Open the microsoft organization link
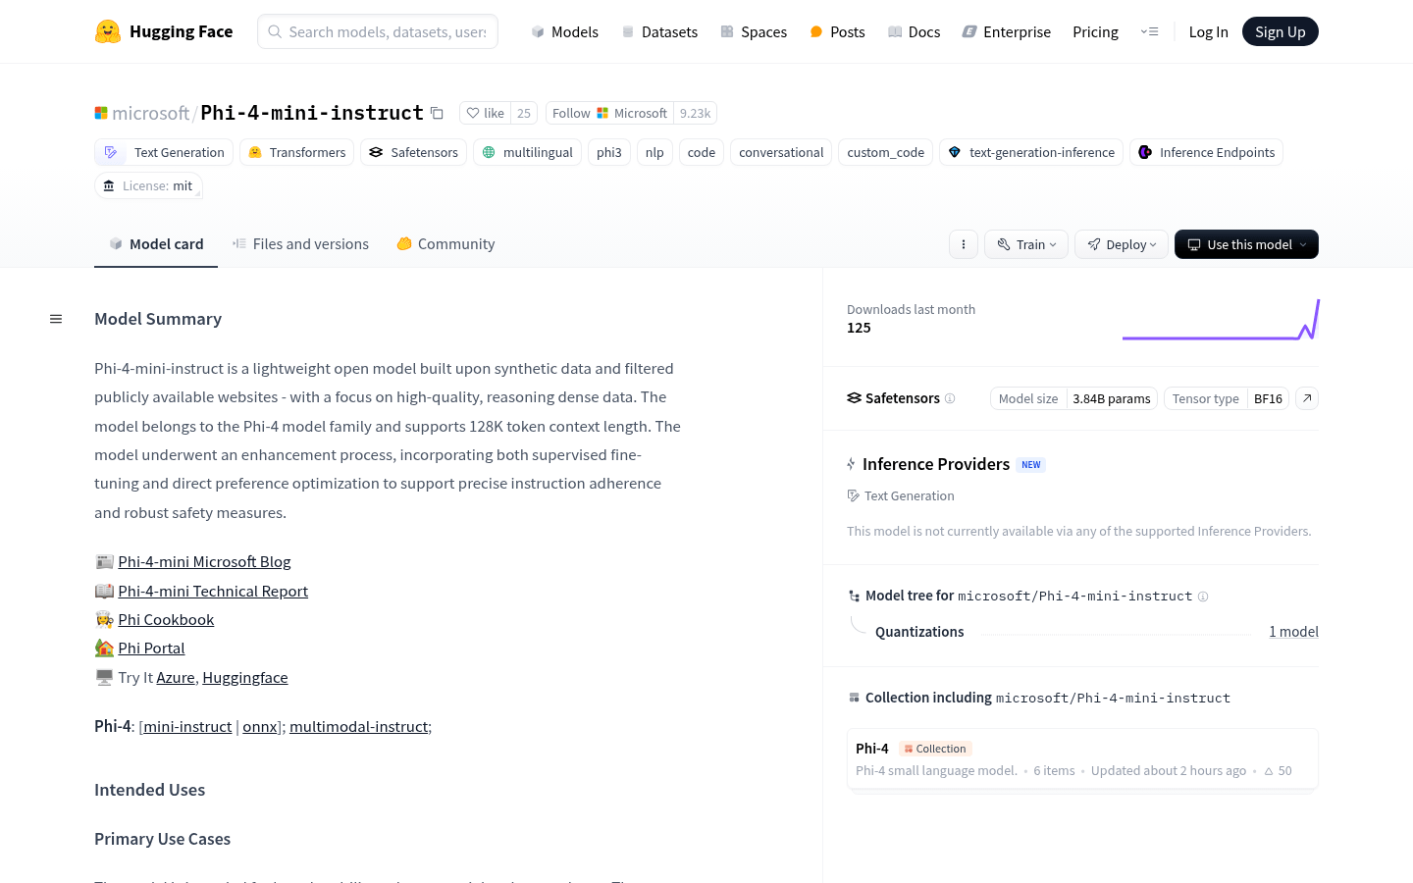Screen dimensions: 1413x883 (150, 113)
